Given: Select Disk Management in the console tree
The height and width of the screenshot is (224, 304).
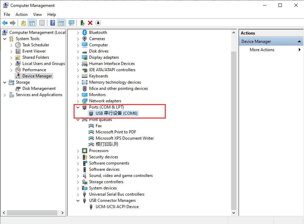Looking at the screenshot, I should [39, 88].
